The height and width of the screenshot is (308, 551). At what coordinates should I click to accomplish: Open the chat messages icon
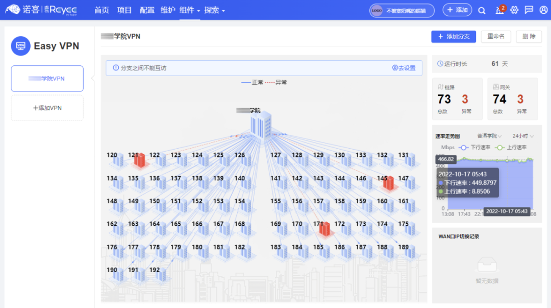pyautogui.click(x=529, y=10)
